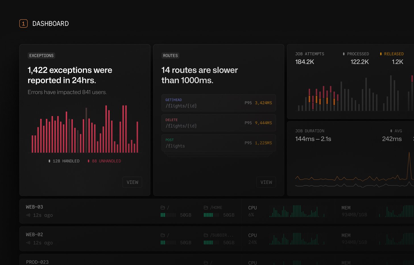Click the folder icon in the PROD-023 row
Viewport: 414px width, 265px height.
(206, 262)
